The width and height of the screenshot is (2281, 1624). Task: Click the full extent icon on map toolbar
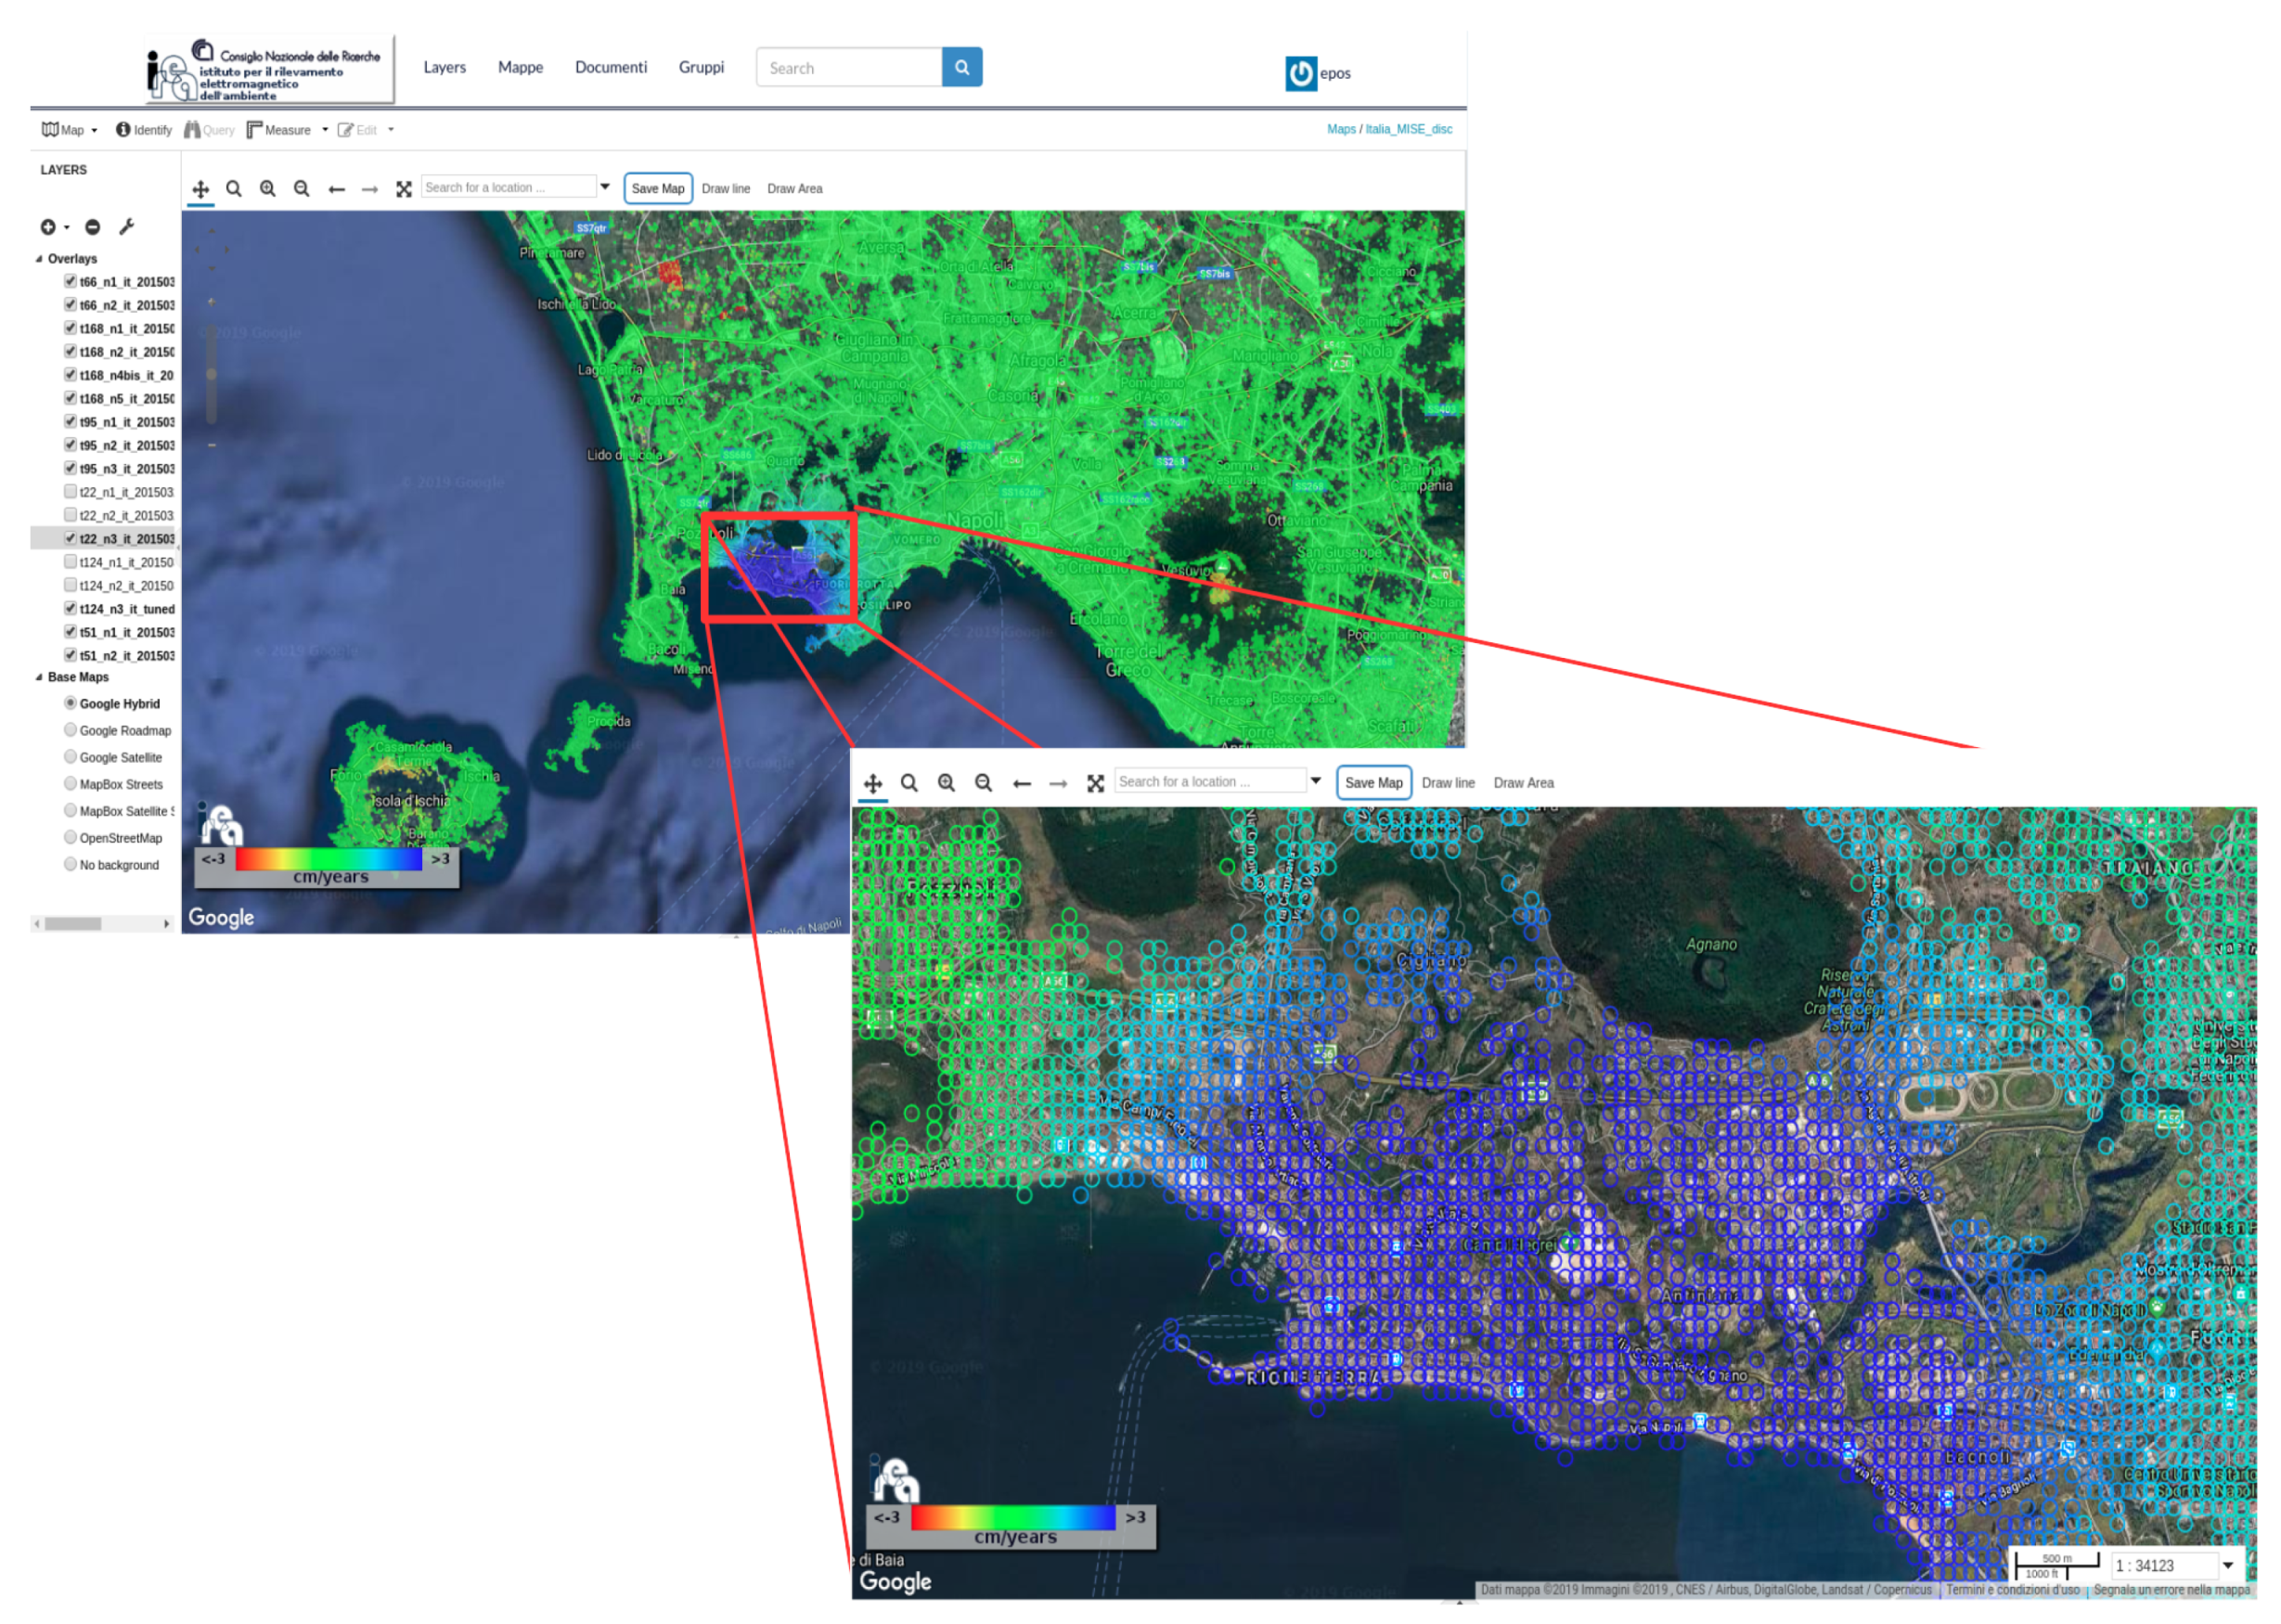(x=403, y=187)
